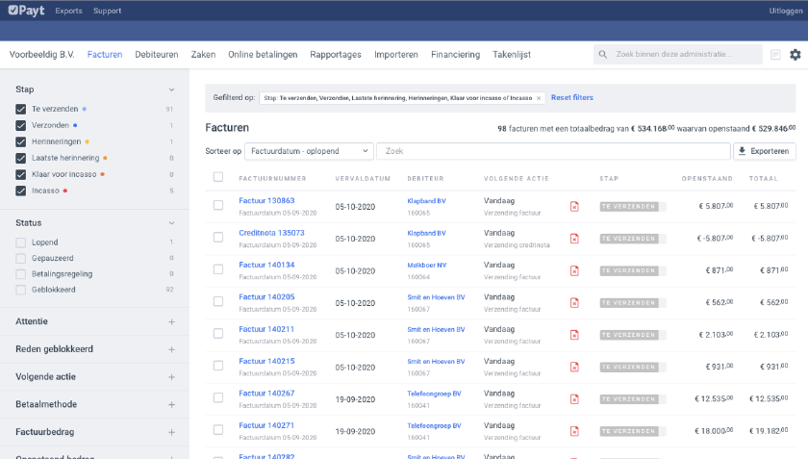The image size is (808, 459).
Task: Focus the Zoek invoice search field
Action: click(553, 151)
